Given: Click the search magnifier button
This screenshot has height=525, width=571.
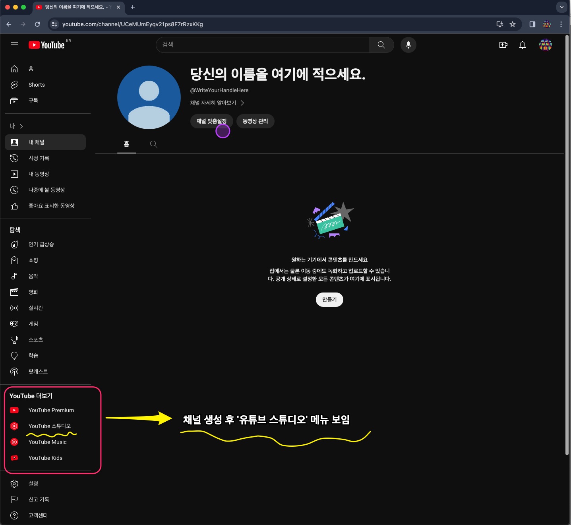Looking at the screenshot, I should coord(381,45).
